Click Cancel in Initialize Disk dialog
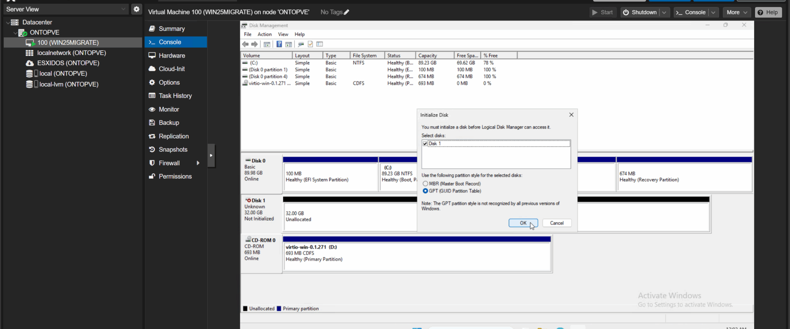This screenshot has width=790, height=329. click(557, 223)
